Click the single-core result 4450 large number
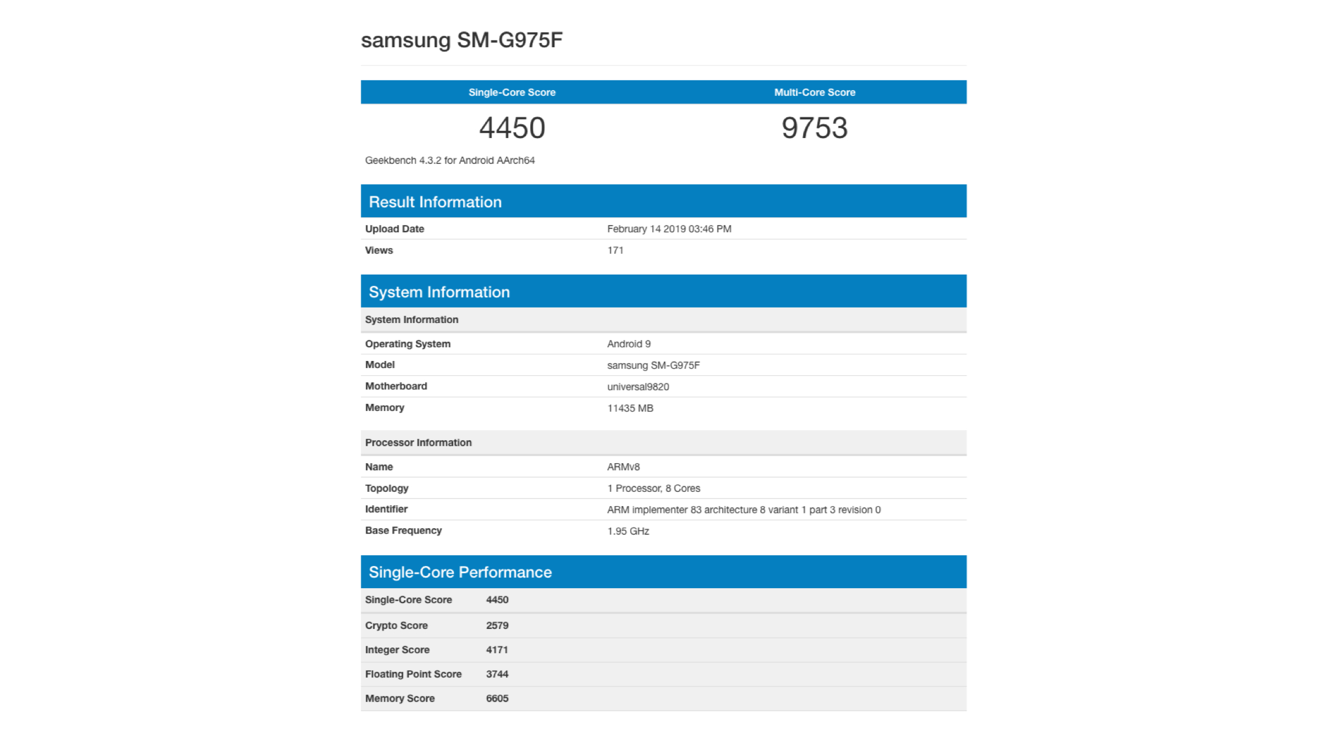This screenshot has width=1320, height=740. coord(512,128)
